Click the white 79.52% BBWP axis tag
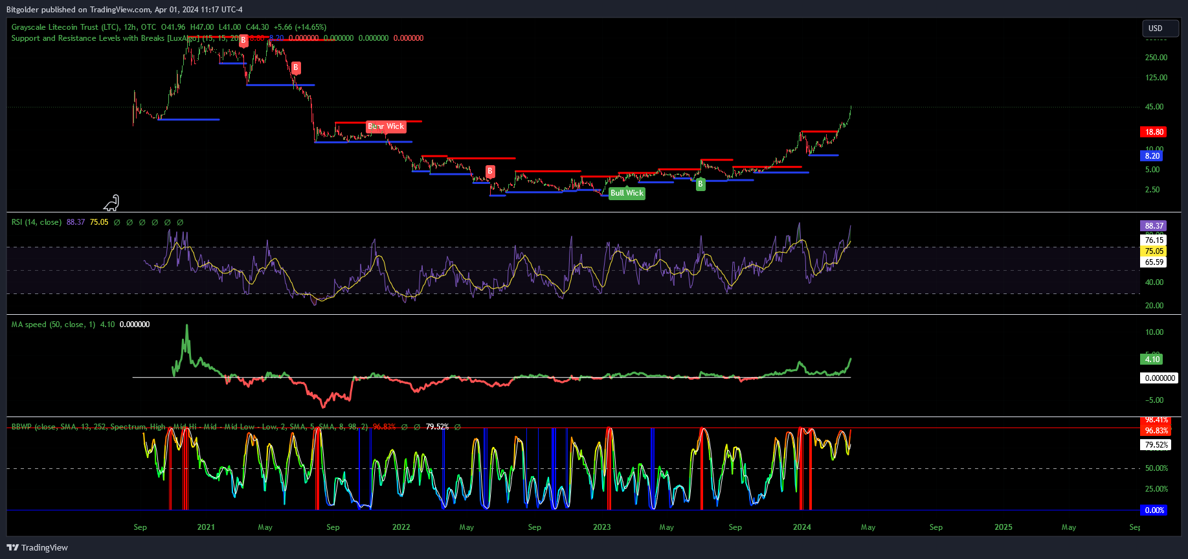The height and width of the screenshot is (559, 1188). coord(1156,445)
